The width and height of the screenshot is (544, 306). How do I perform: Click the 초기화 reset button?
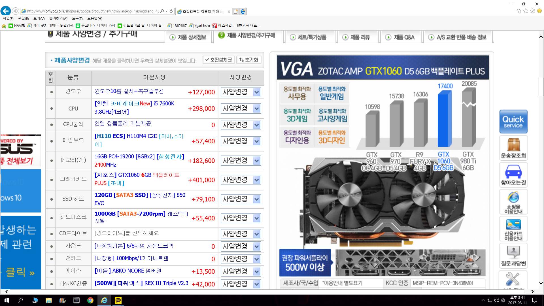248,60
